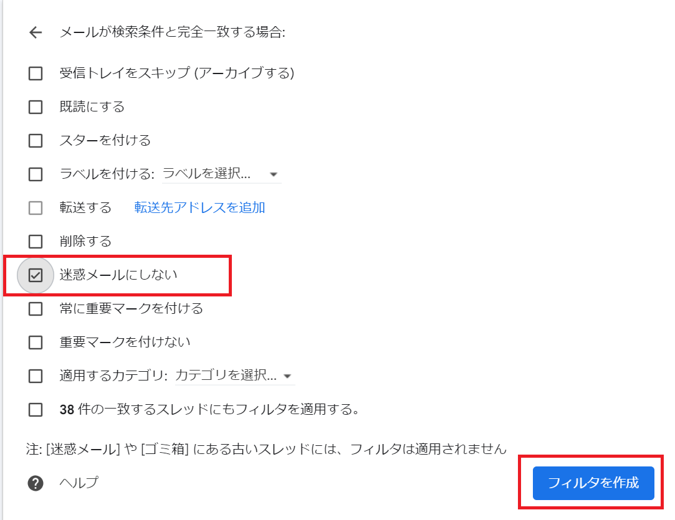Click フィルタを作成 button
This screenshot has width=675, height=520.
pyautogui.click(x=593, y=483)
